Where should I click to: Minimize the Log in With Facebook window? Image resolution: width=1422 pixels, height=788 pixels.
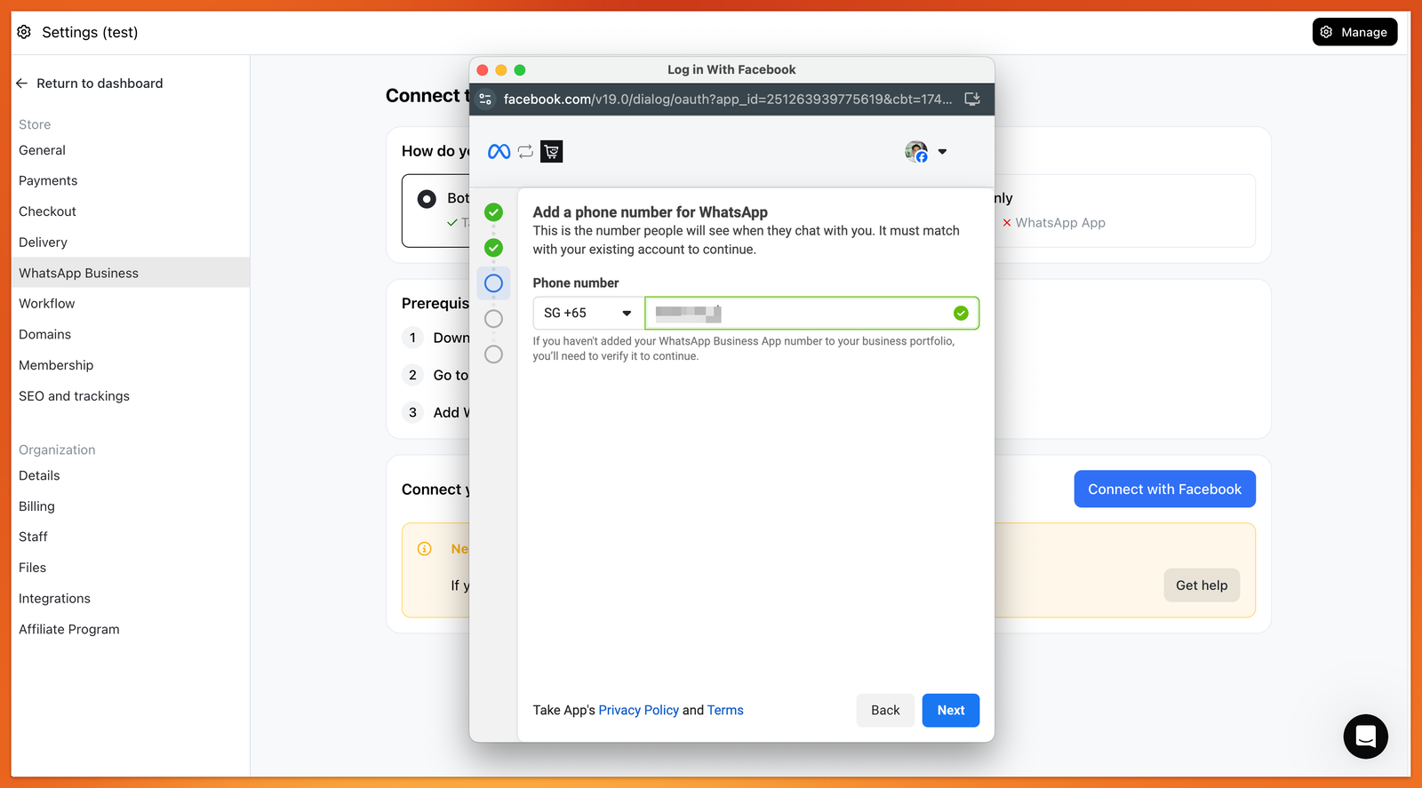(501, 70)
